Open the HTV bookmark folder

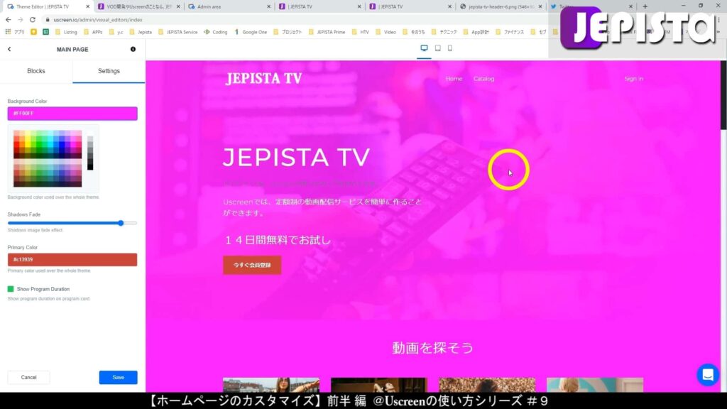point(360,32)
